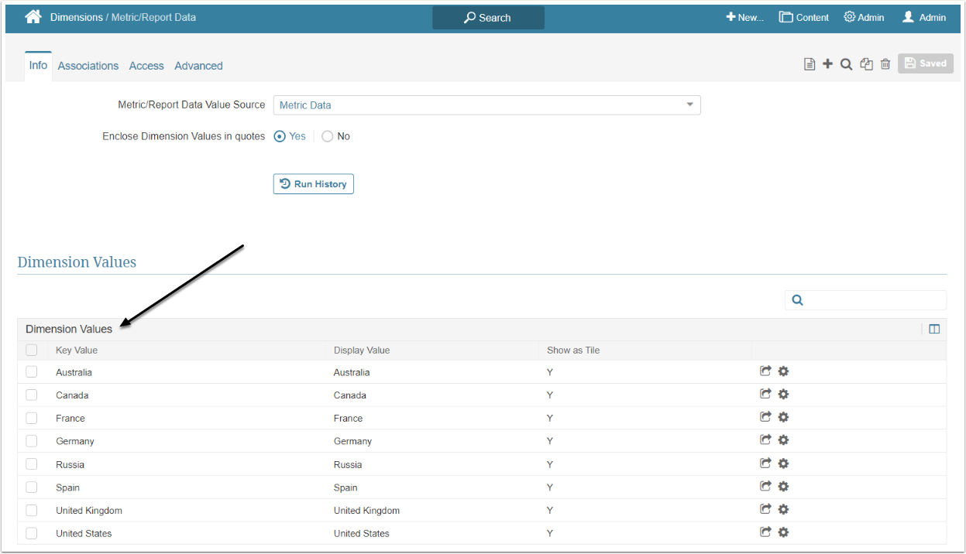Toggle the select-all checkbox in the grid header
Image resolution: width=966 pixels, height=554 pixels.
point(32,350)
